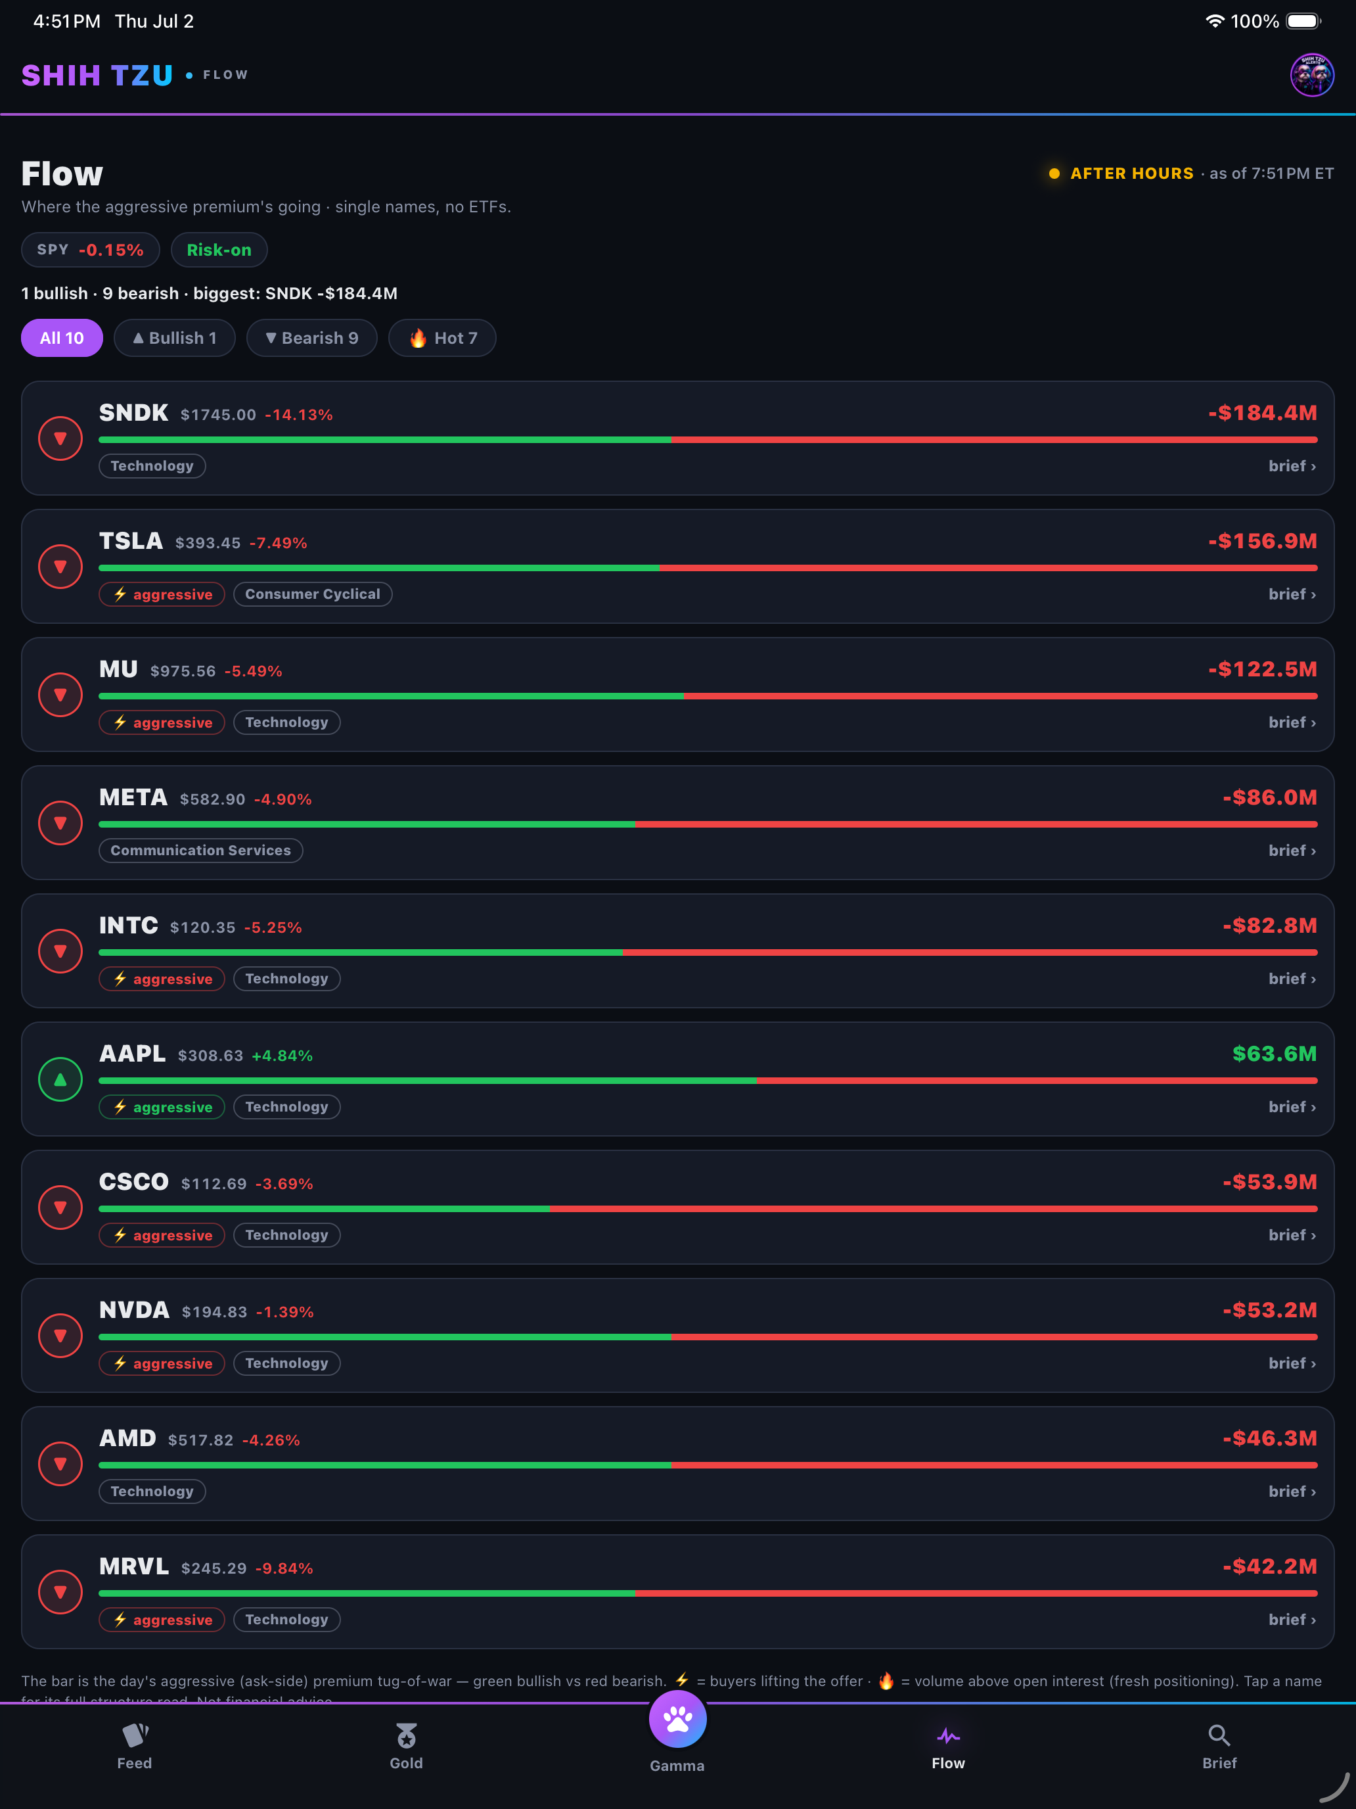The height and width of the screenshot is (1809, 1356).
Task: Show all 10 flow names
Action: coord(62,338)
